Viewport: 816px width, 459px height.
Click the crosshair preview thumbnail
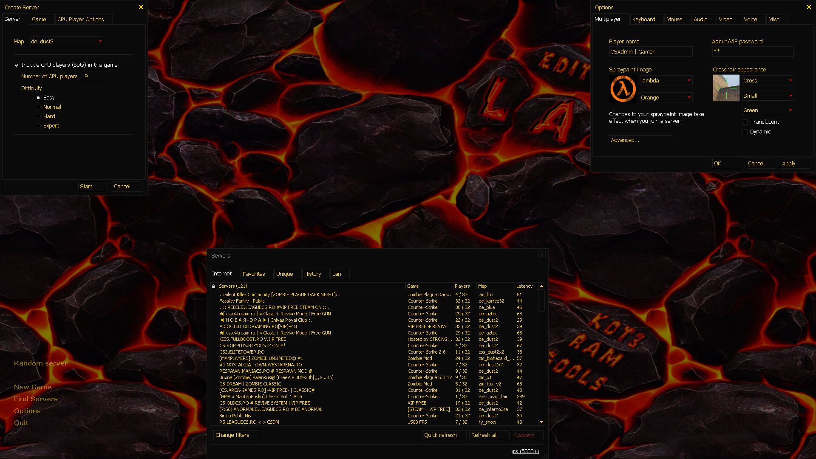726,88
